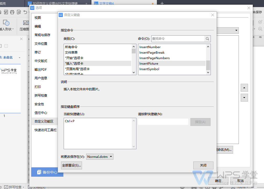The image size is (264, 189).
Task: Select Chinese Layout in Options sidebar
Action: coord(41,61)
